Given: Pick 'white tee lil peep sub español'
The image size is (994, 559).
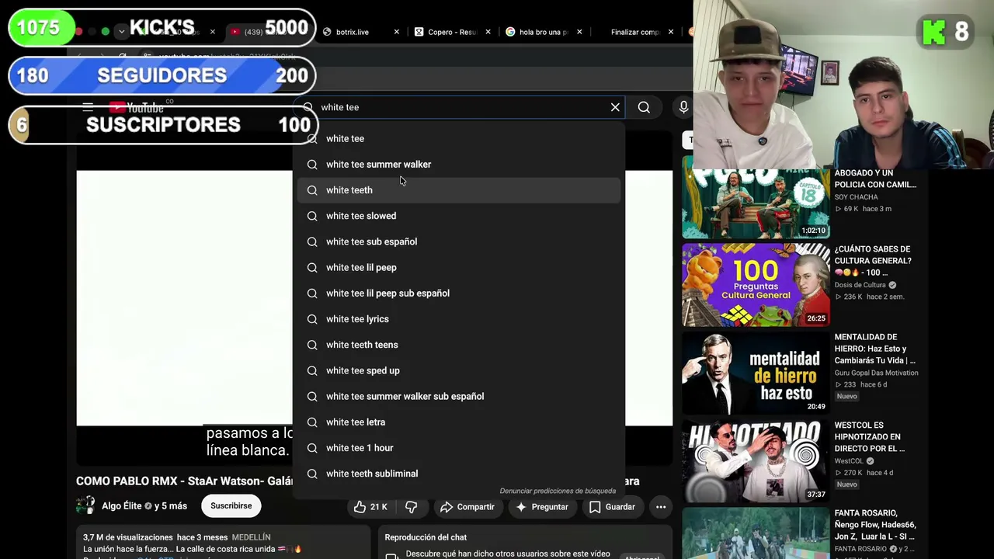Looking at the screenshot, I should click(x=459, y=293).
